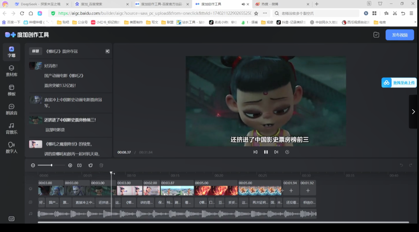Screen dimensions: 419x232
Task: Select subtitle 《哪吒之魔童降世》的续集
Action: tap(68, 144)
